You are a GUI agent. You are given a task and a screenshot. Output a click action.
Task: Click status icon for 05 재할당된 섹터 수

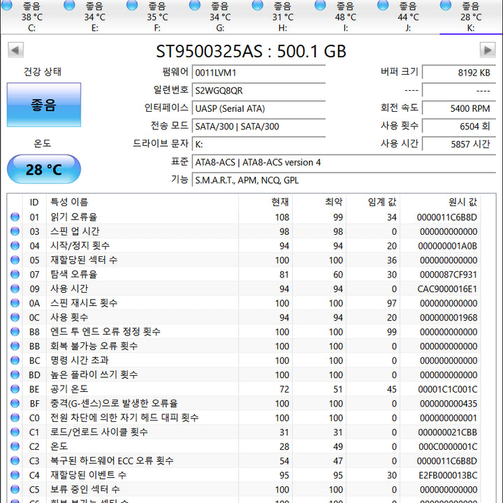click(x=15, y=260)
